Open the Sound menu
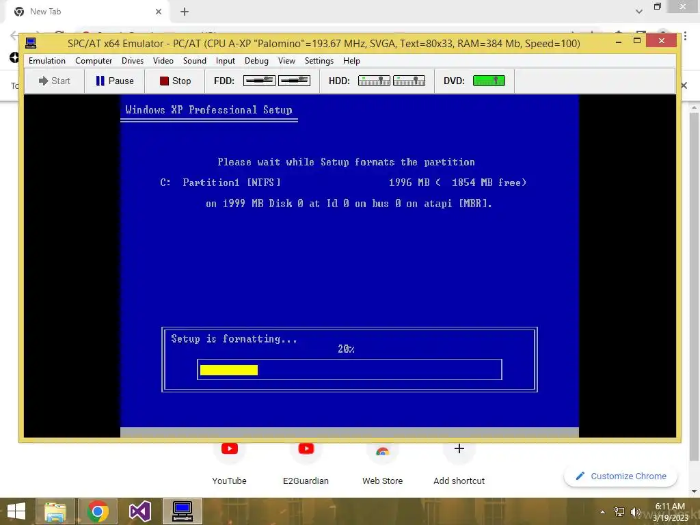 (195, 61)
